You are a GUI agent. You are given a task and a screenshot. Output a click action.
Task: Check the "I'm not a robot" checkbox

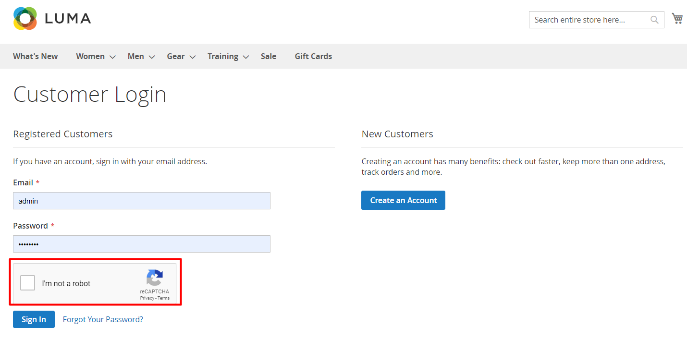pyautogui.click(x=28, y=283)
